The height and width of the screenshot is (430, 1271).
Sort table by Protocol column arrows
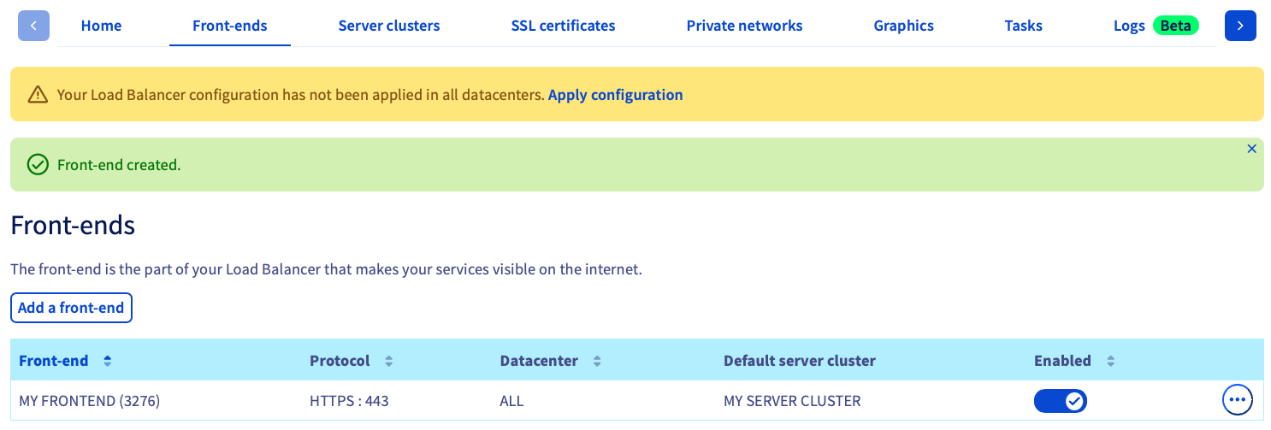[388, 361]
